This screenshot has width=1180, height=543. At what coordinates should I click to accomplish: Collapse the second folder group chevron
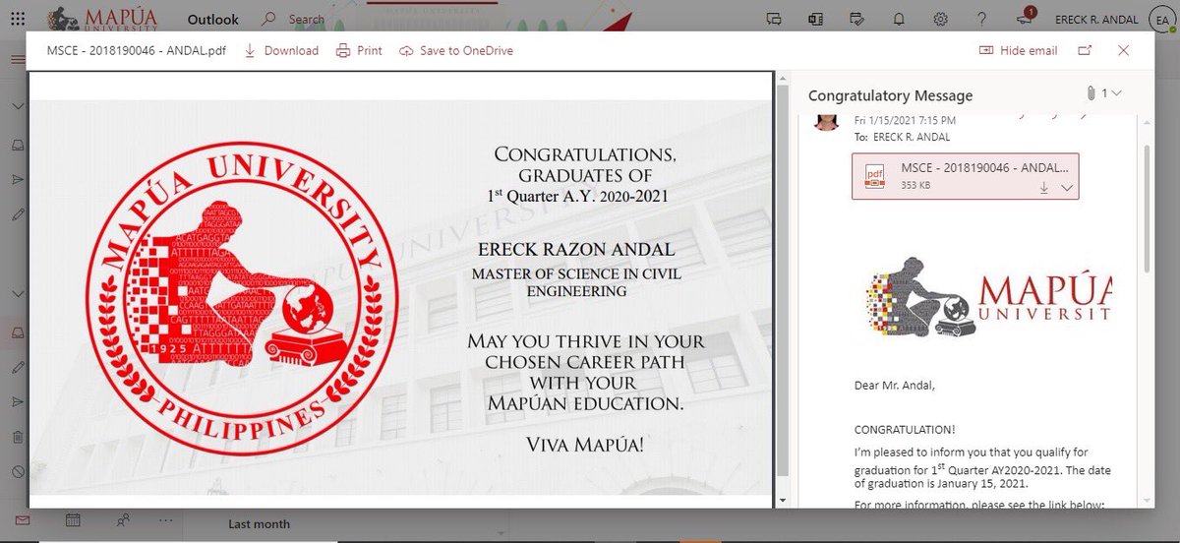(18, 293)
